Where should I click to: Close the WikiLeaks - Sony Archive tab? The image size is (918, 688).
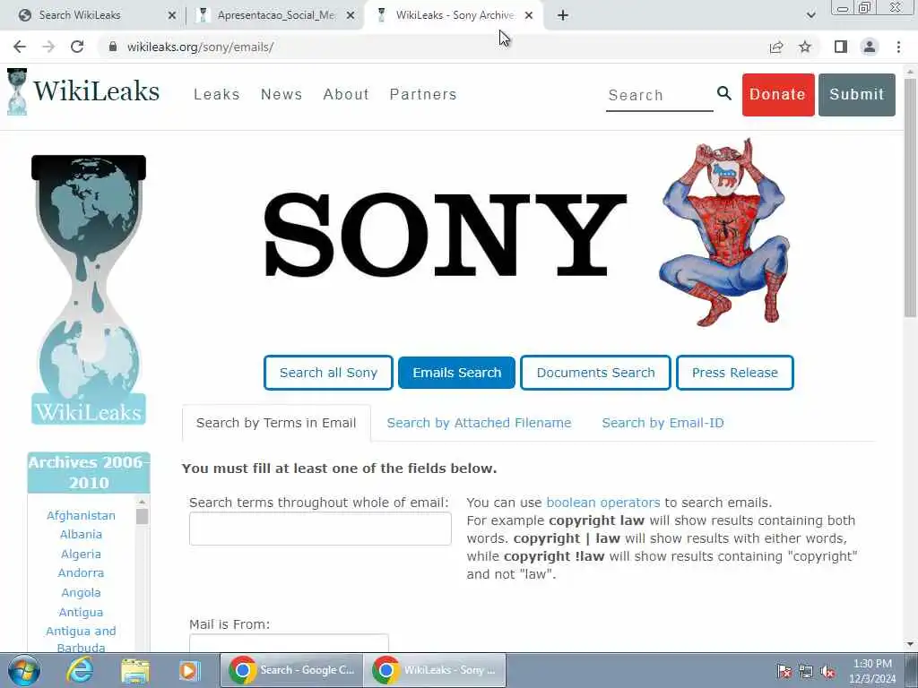(x=529, y=15)
